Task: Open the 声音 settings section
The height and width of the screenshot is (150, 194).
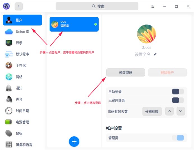Action: pos(22,99)
